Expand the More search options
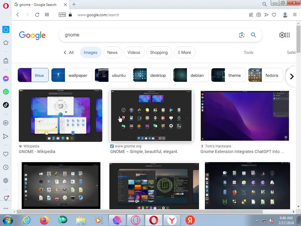 [x=185, y=52]
